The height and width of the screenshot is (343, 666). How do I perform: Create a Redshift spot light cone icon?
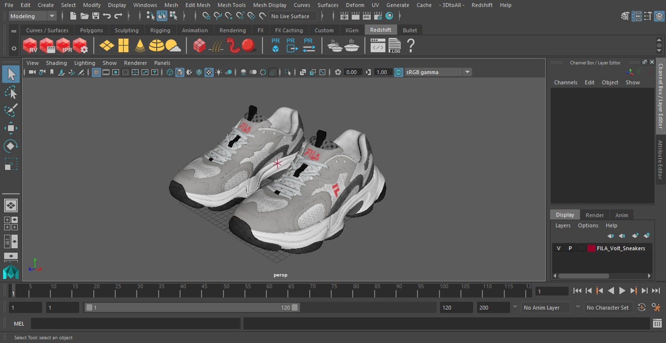(x=140, y=46)
